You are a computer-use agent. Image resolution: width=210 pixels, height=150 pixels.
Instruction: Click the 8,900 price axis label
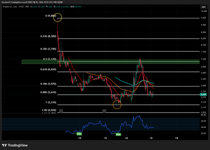[x=203, y=32]
